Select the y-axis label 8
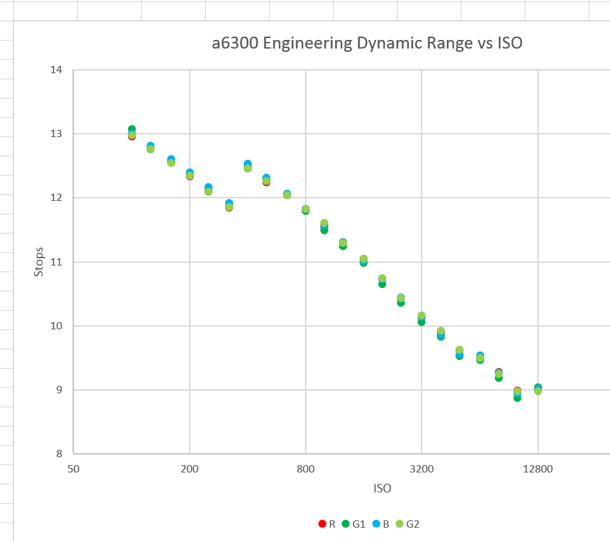The height and width of the screenshot is (541, 610). [59, 454]
